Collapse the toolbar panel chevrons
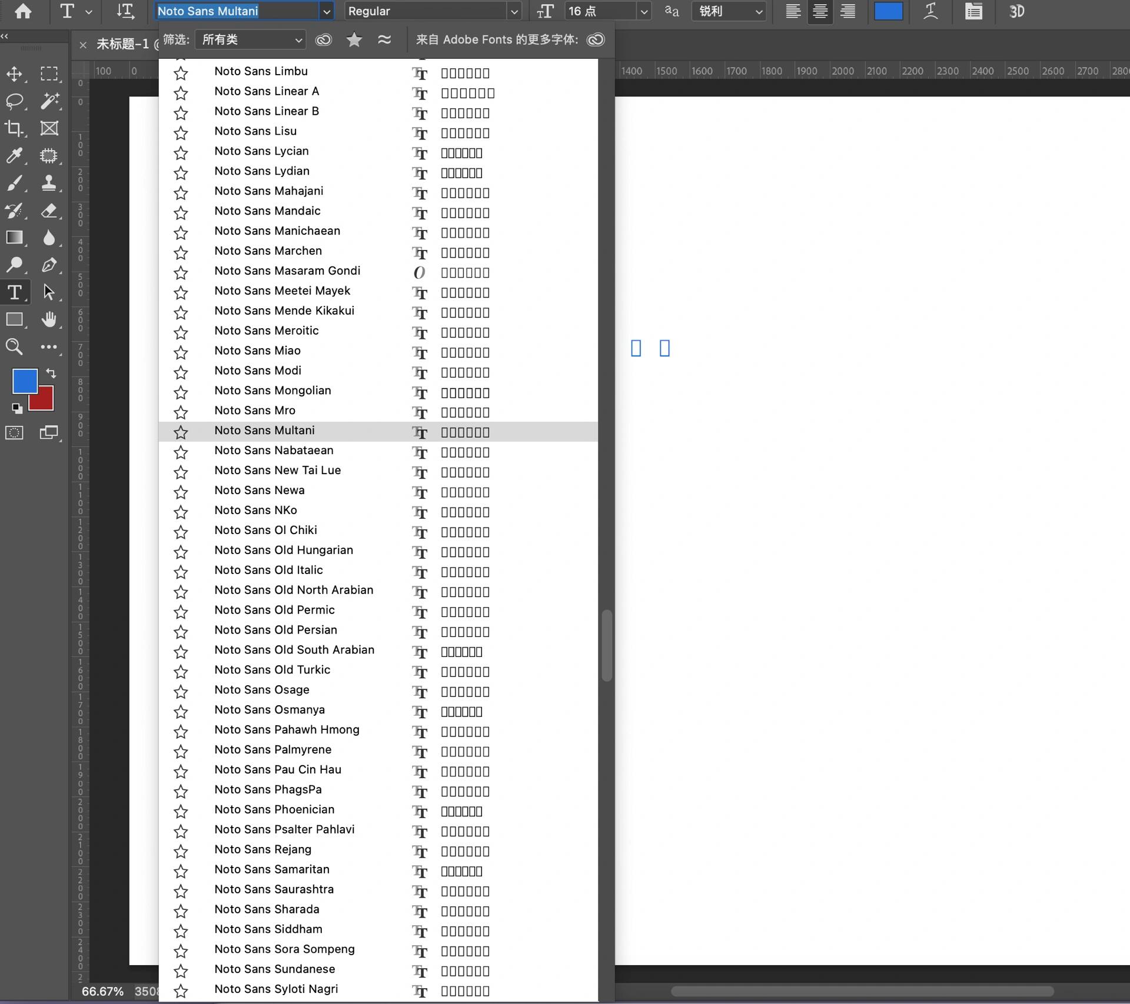 (5, 36)
